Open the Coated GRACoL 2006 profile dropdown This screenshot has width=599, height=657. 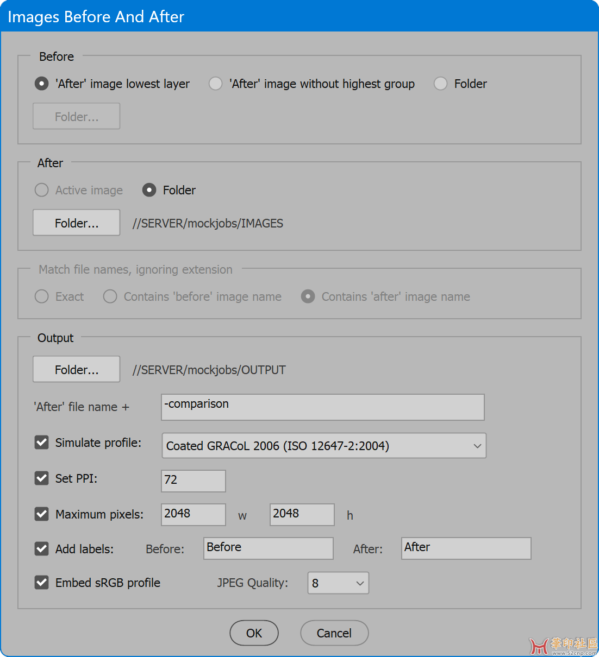coord(324,446)
